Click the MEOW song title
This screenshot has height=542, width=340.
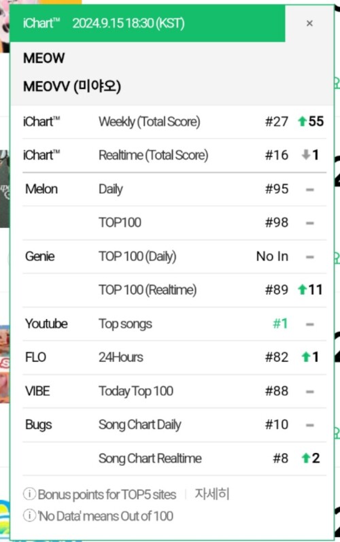[x=44, y=58]
